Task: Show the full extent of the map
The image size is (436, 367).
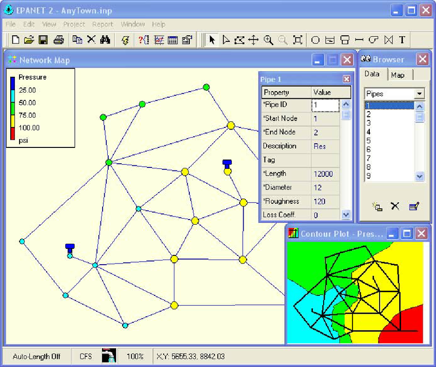Action: pos(298,40)
